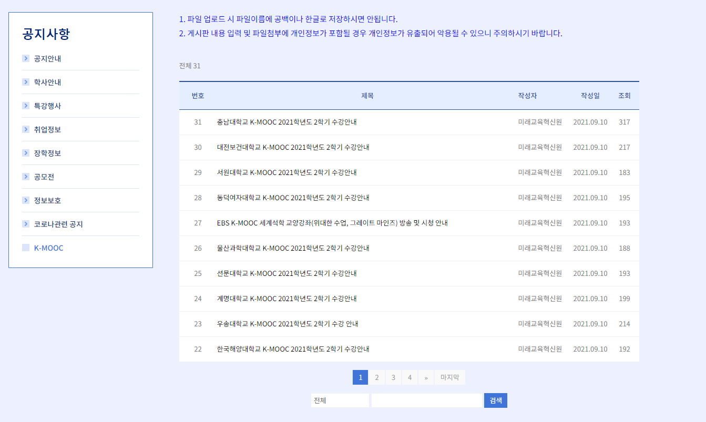The height and width of the screenshot is (422, 706).
Task: Open 코로나관련 공지 notices
Action: click(x=58, y=224)
